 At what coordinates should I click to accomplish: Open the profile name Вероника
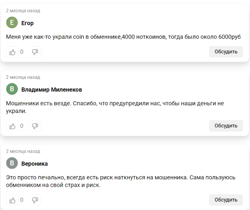34,164
